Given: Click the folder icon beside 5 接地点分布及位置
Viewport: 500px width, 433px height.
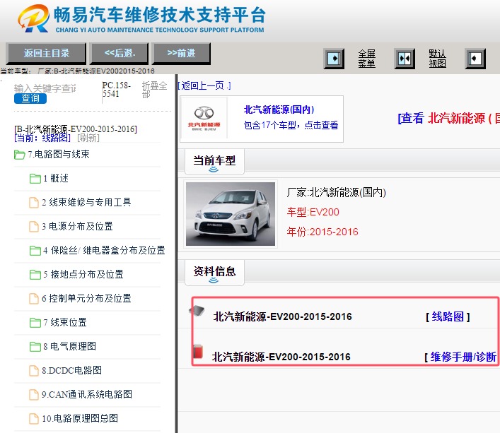Looking at the screenshot, I should coord(35,275).
